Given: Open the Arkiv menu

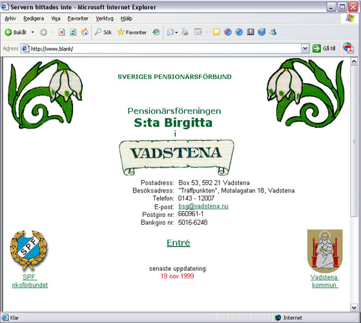Looking at the screenshot, I should point(10,19).
